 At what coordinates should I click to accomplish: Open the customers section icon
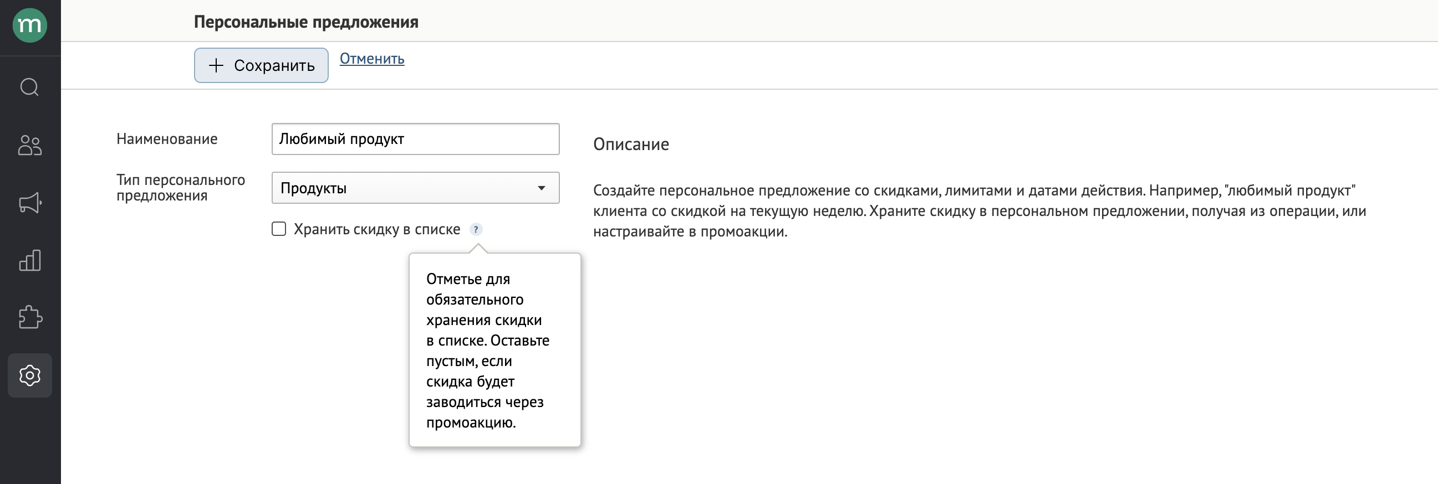29,145
